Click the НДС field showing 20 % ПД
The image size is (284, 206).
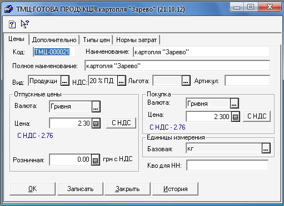[x=103, y=80]
